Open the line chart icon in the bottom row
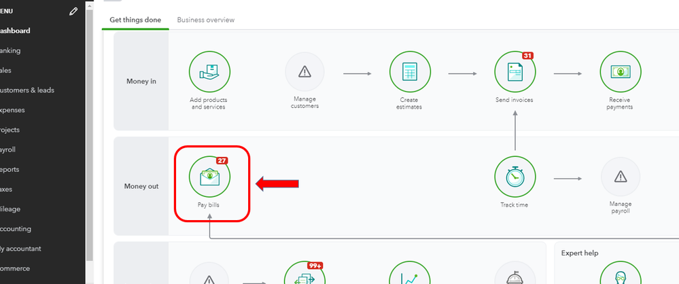679x284 pixels. pyautogui.click(x=410, y=272)
